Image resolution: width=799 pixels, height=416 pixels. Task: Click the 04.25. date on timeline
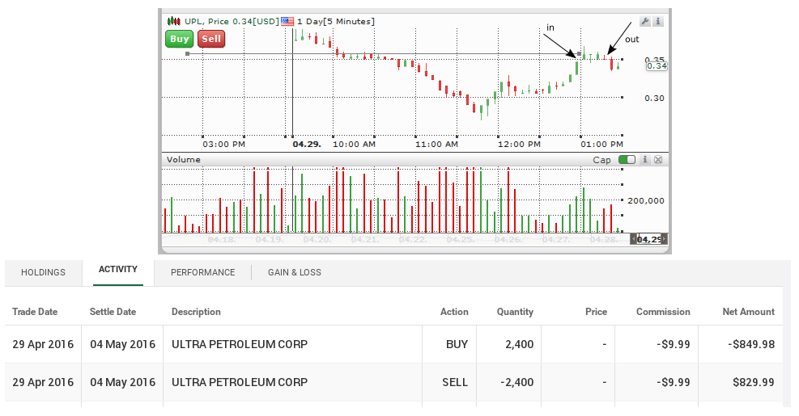click(460, 240)
